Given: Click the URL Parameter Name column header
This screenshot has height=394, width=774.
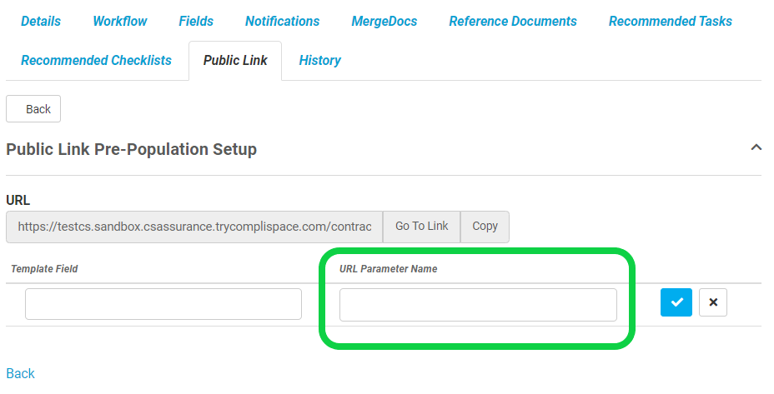Looking at the screenshot, I should pos(388,269).
